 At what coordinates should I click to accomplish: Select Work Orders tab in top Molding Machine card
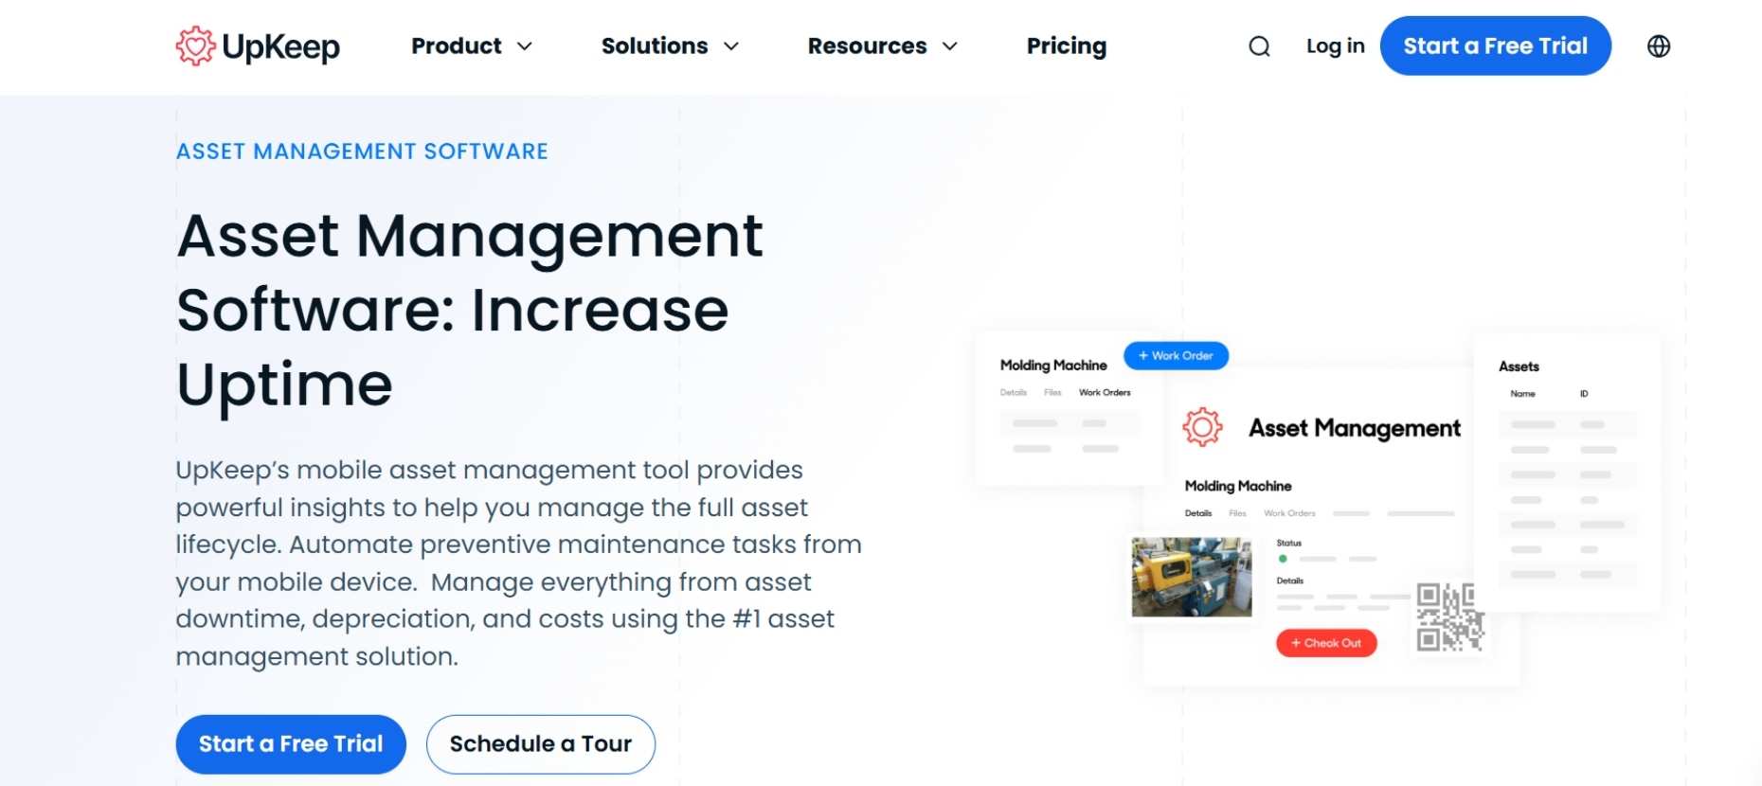click(x=1105, y=392)
